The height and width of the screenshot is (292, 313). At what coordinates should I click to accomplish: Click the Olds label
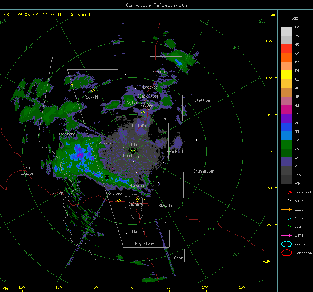point(133,145)
